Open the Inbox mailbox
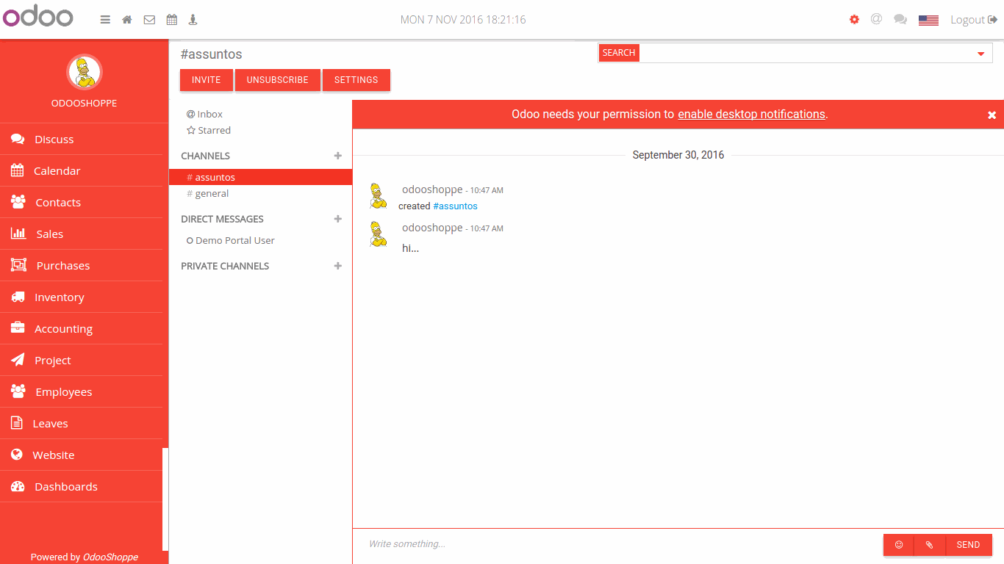The image size is (1004, 564). (x=204, y=114)
